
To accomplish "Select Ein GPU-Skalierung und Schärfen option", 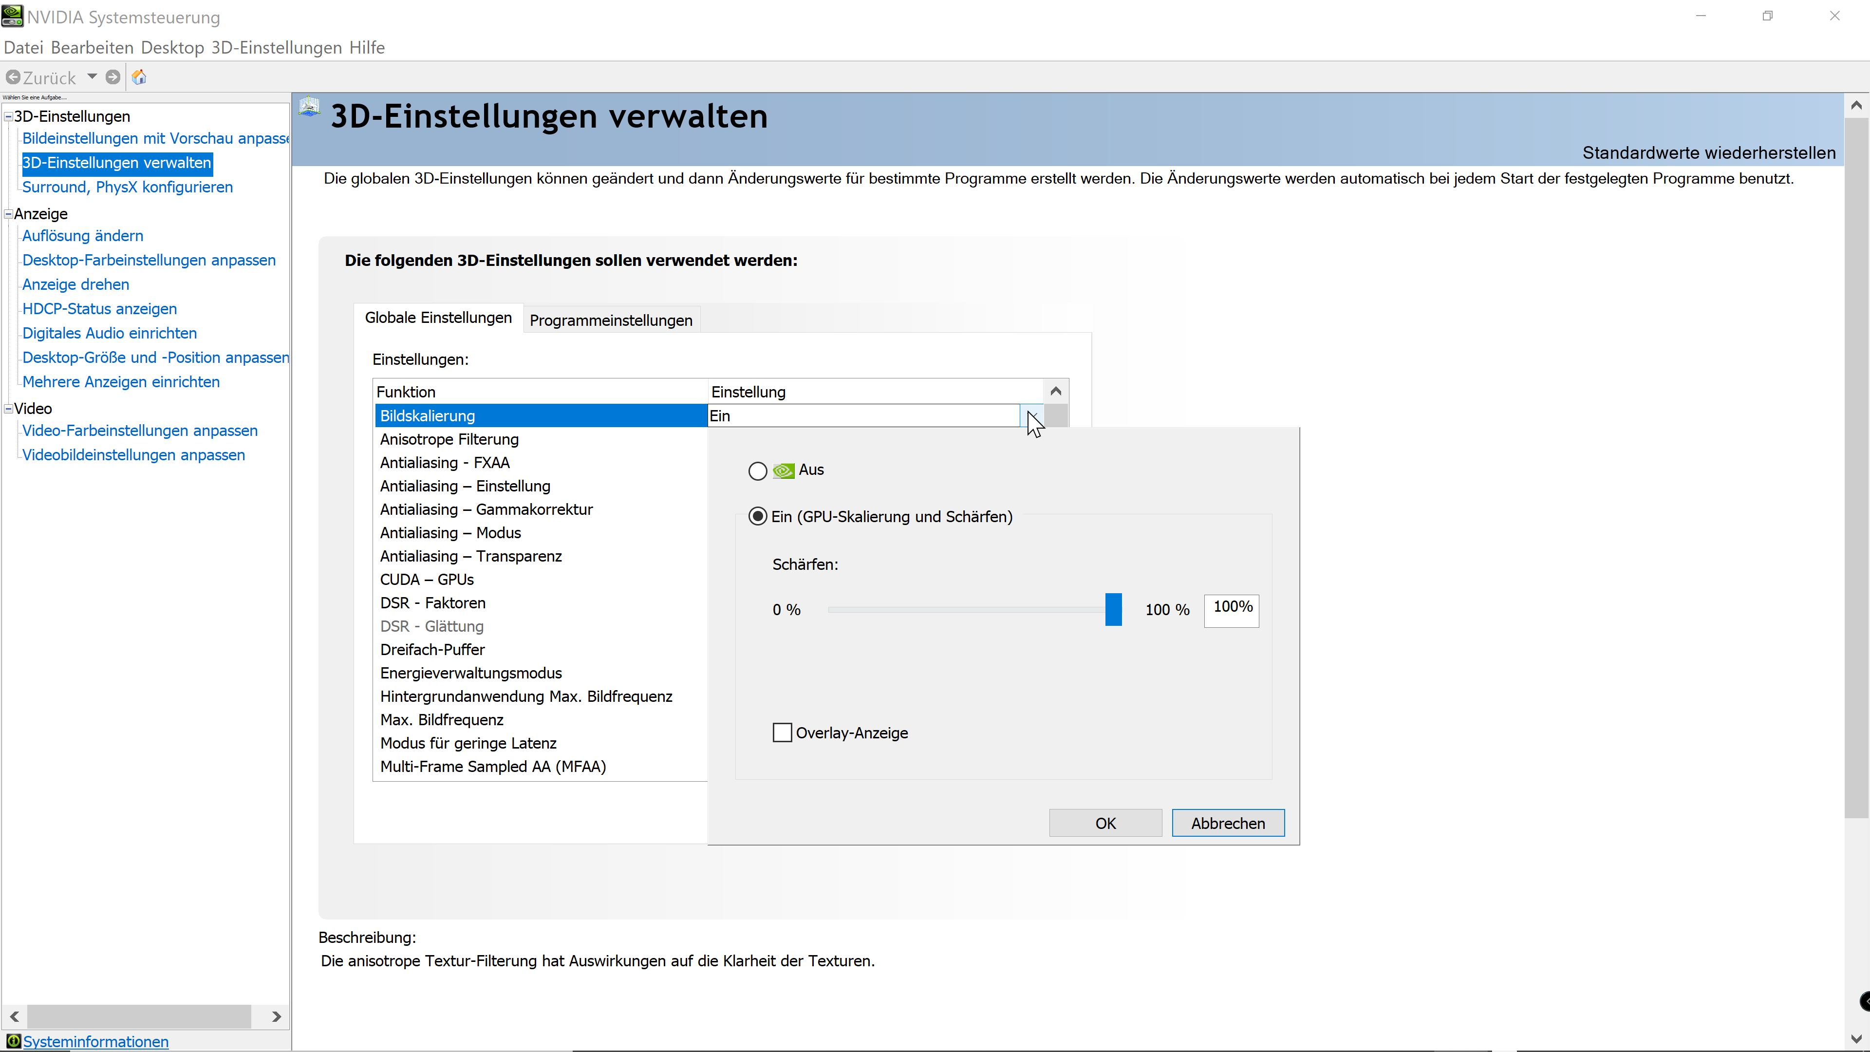I will click(x=757, y=516).
